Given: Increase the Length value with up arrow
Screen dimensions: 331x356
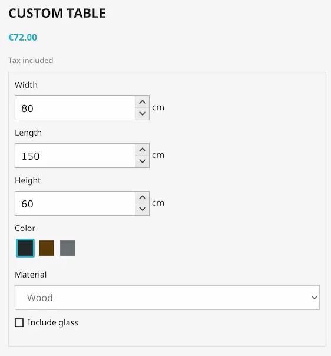Looking at the screenshot, I should click(x=143, y=150).
